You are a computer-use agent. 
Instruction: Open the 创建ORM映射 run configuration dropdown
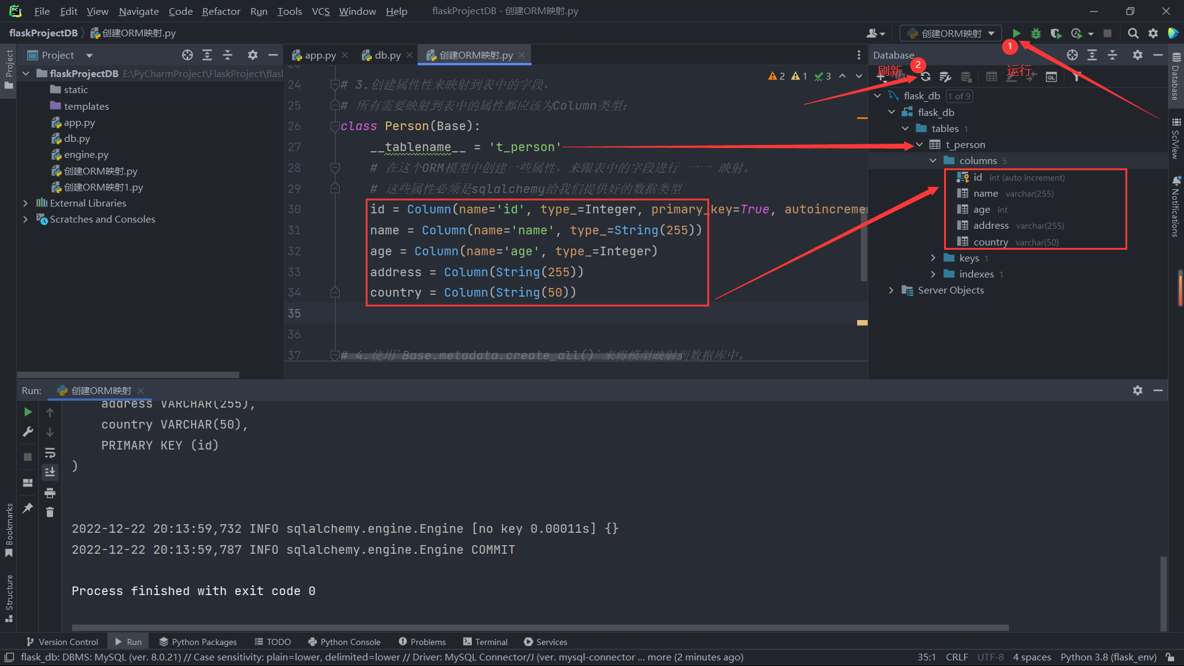point(950,33)
